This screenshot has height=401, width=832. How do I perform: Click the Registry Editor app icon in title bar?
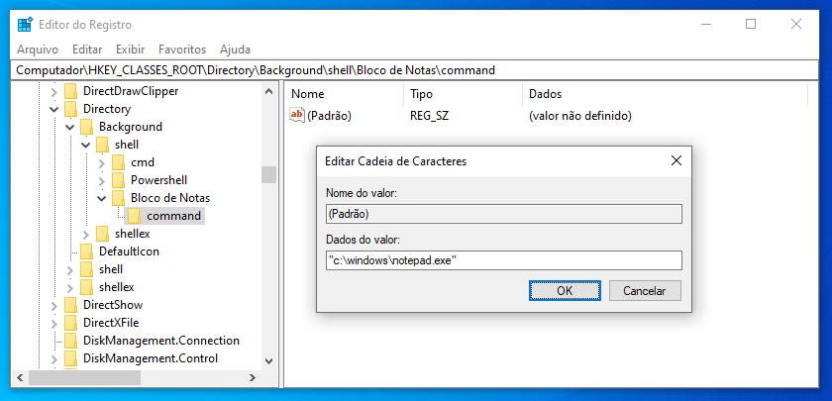[25, 25]
